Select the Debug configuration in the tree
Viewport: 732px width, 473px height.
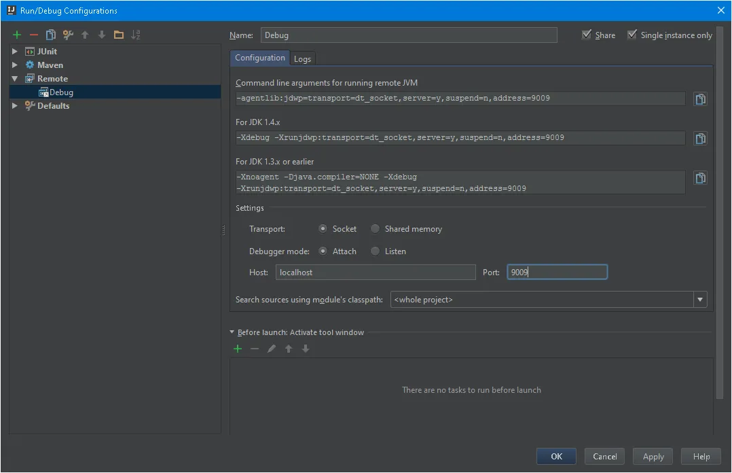115,92
